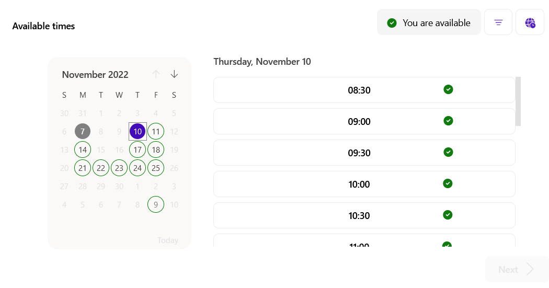Go to previous month with up arrow
The image size is (549, 288).
coord(156,74)
